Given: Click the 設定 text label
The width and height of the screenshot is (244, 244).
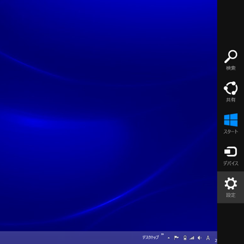Looking at the screenshot, I should pyautogui.click(x=231, y=195).
